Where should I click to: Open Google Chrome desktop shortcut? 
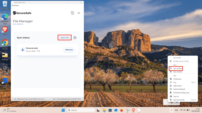point(5,44)
